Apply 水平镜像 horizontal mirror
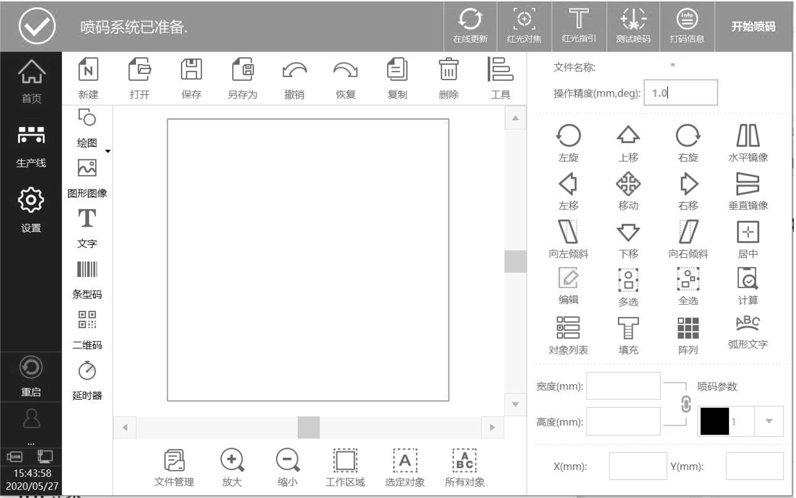 point(748,136)
